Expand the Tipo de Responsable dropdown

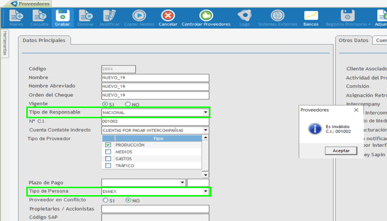tap(205, 113)
